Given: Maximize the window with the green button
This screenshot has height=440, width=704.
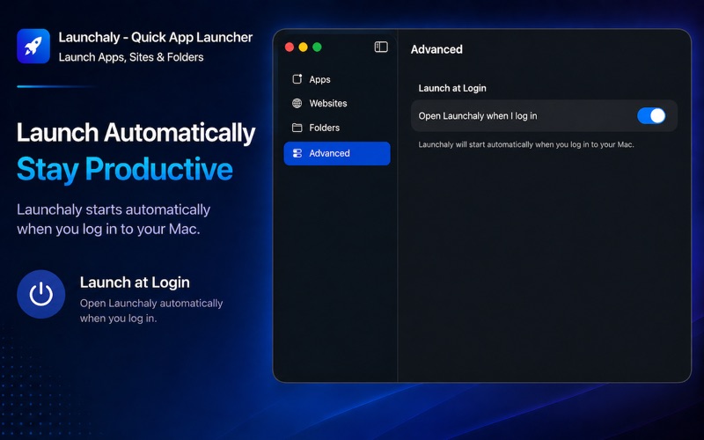Looking at the screenshot, I should point(317,48).
